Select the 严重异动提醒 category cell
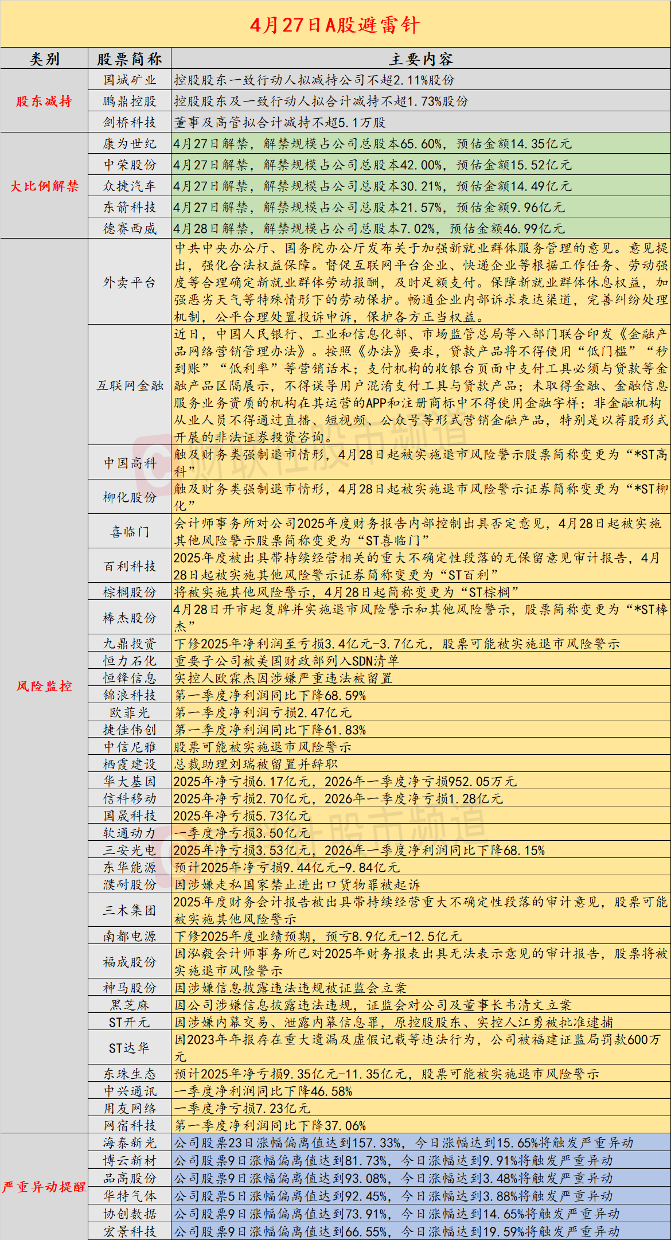 point(44,1187)
